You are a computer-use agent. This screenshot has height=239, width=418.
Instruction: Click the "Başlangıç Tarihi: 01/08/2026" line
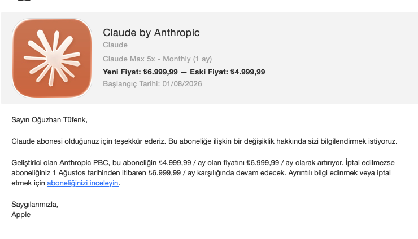tap(152, 84)
